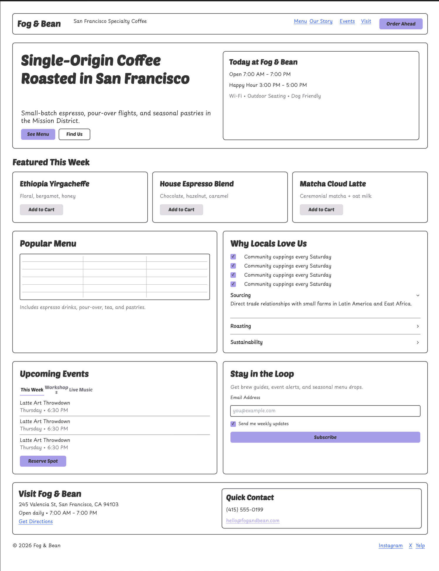Click the Order Ahead button
The image size is (439, 571).
coord(401,24)
